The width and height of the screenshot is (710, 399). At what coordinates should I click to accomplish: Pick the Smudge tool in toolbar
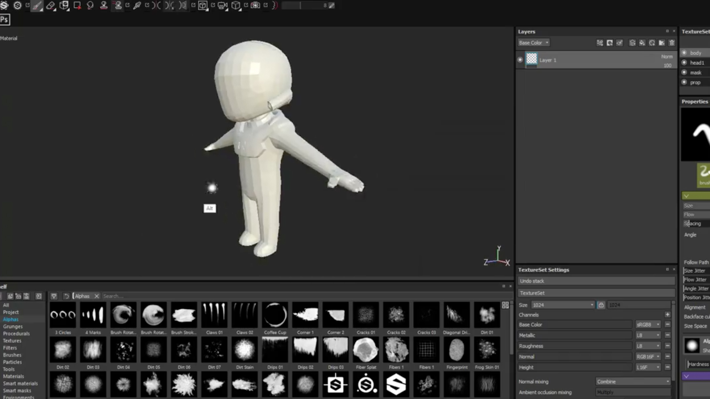point(90,5)
